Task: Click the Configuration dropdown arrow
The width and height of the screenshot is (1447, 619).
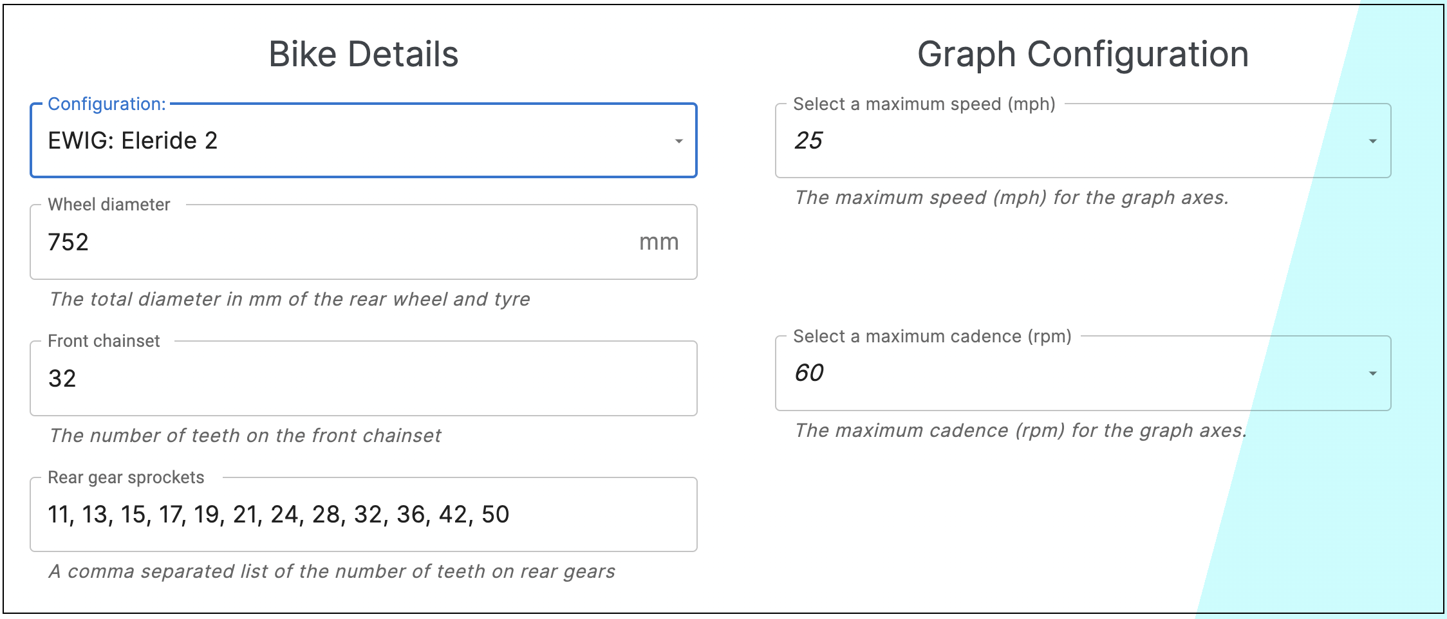Action: click(x=678, y=140)
